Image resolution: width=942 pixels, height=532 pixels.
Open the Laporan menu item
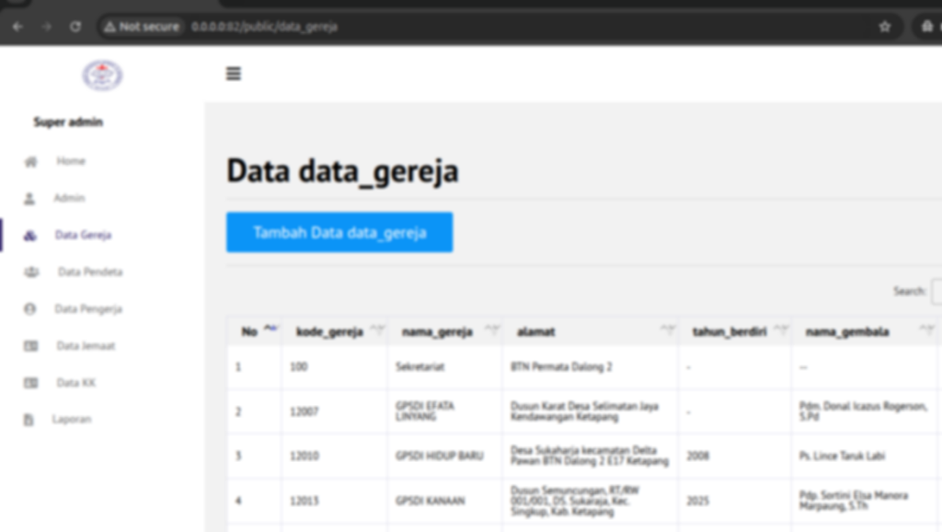tap(74, 420)
